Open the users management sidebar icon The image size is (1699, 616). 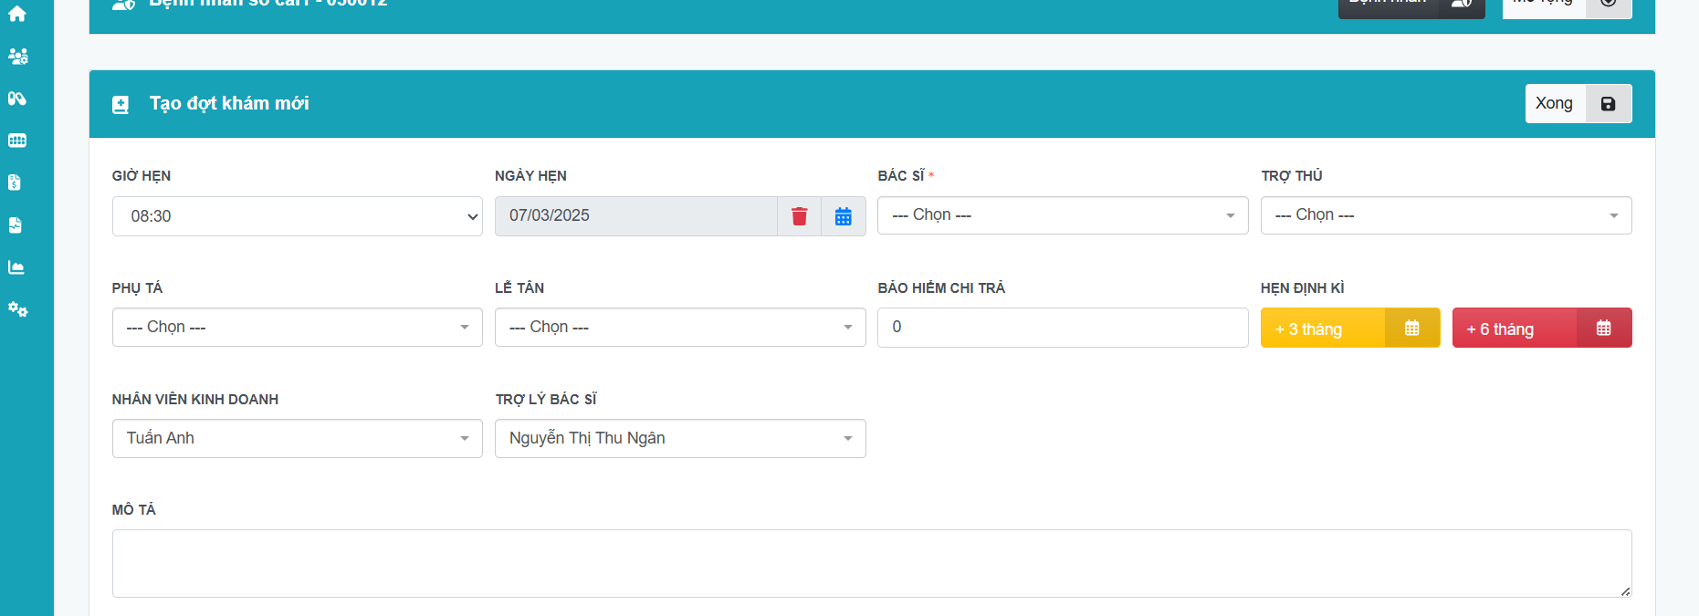(17, 57)
